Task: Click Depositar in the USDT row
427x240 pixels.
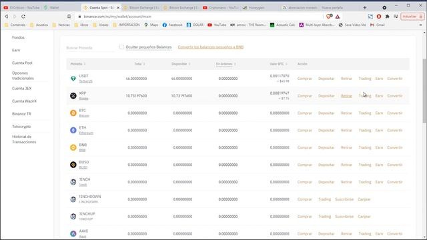Action: (326, 79)
